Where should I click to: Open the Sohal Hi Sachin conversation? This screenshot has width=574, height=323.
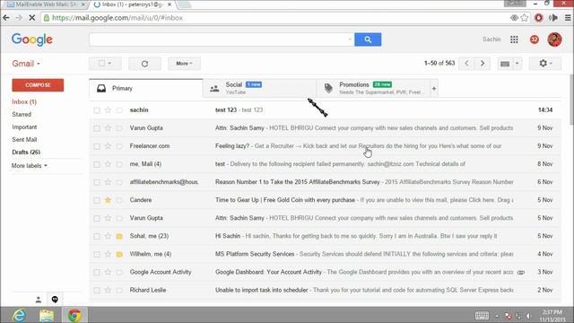[326, 236]
